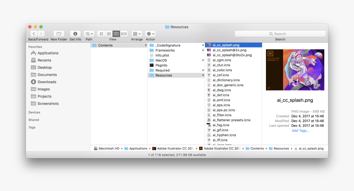Select the MacOS folder
The width and height of the screenshot is (354, 191).
click(176, 60)
